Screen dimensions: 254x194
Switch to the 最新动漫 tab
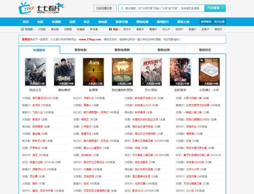(164, 50)
